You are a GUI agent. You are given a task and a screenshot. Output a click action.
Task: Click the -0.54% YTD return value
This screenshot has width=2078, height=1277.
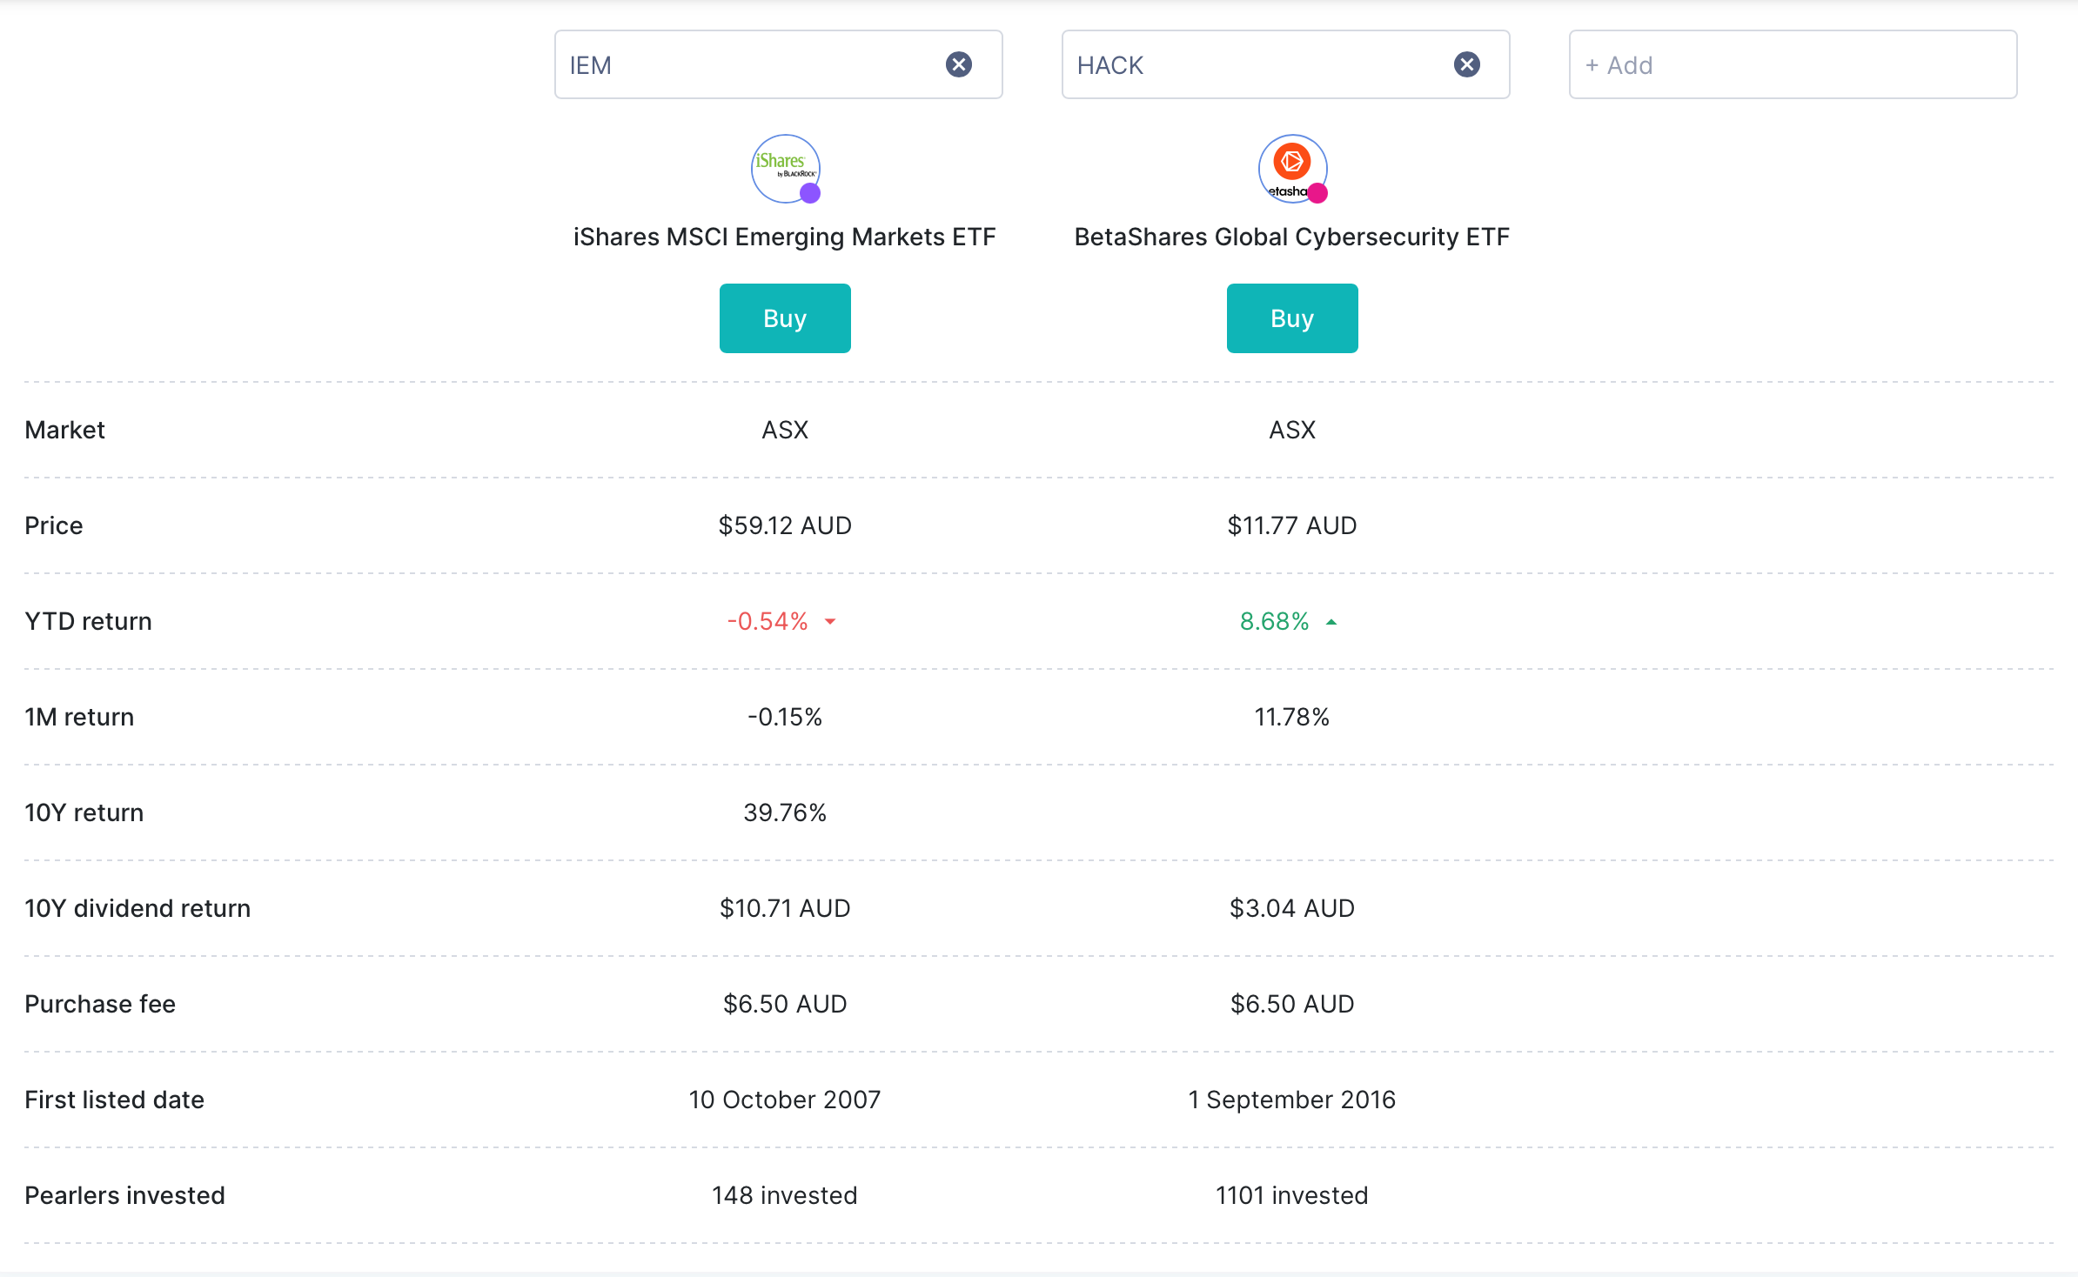[768, 621]
